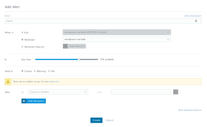Click the Create button
Image resolution: width=207 pixels, height=127 pixels.
pyautogui.click(x=96, y=120)
